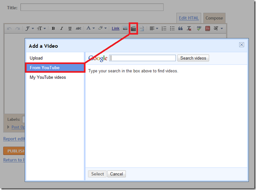The height and width of the screenshot is (190, 256).
Task: Close the Add a Video dialog
Action: coord(242,45)
